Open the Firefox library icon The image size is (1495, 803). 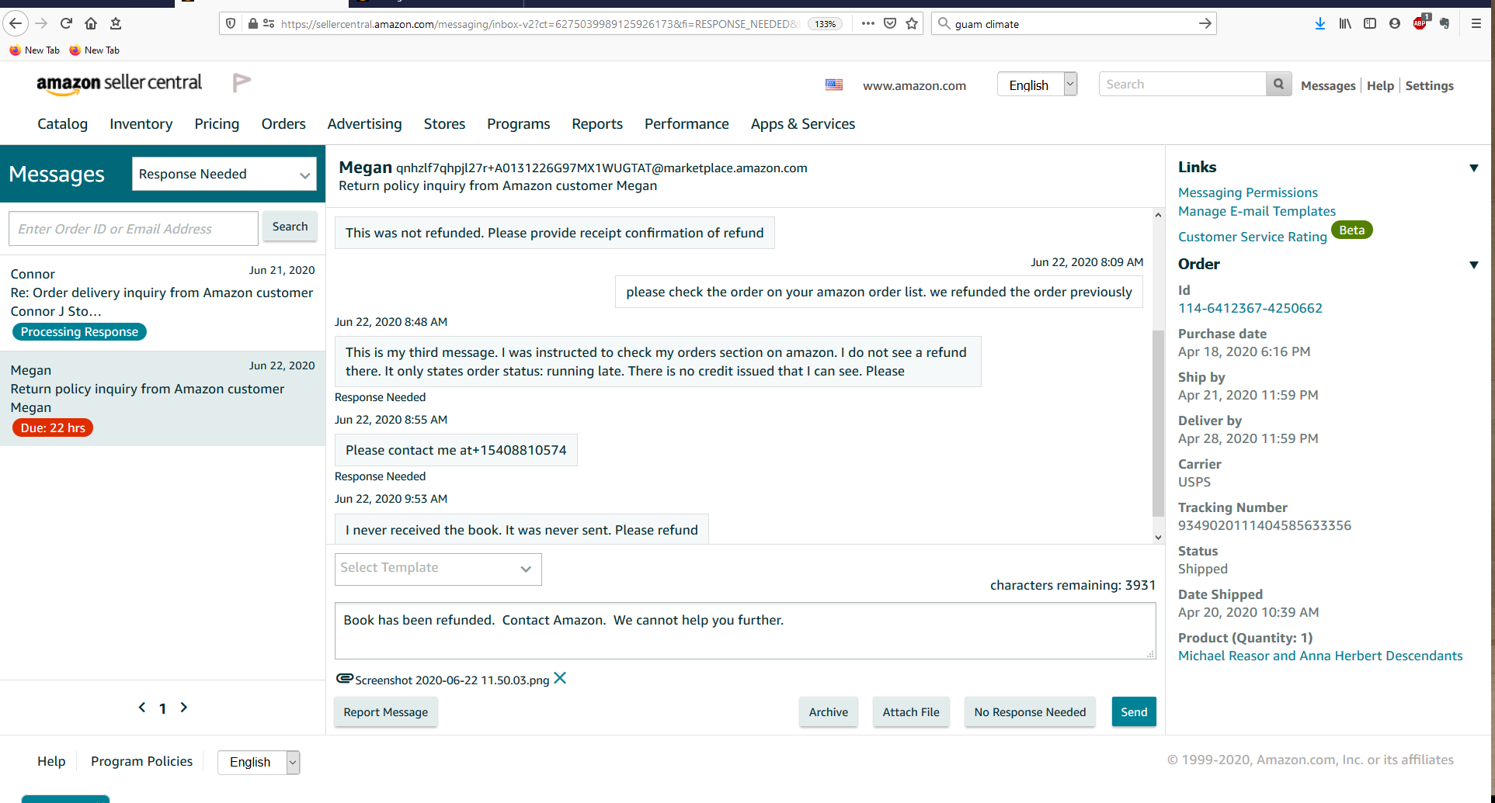pyautogui.click(x=1345, y=23)
